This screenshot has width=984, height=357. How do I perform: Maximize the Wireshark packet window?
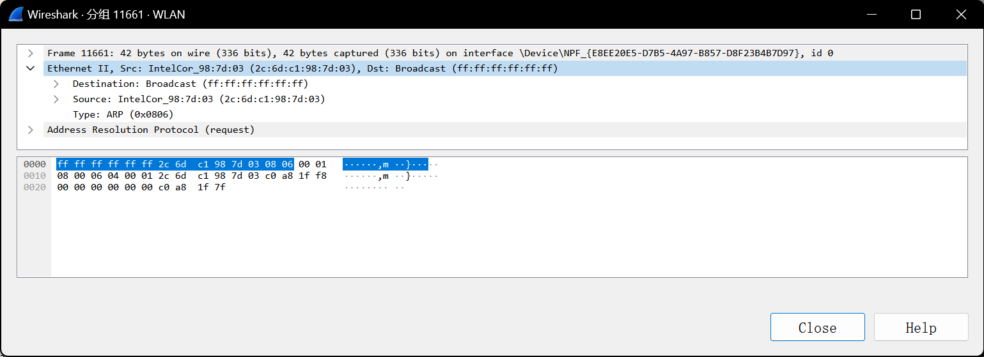coord(916,14)
